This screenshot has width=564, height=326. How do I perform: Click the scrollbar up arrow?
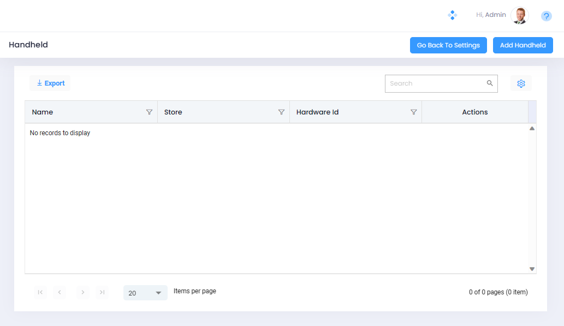click(532, 129)
